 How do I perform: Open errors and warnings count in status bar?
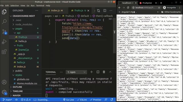(26, 100)
